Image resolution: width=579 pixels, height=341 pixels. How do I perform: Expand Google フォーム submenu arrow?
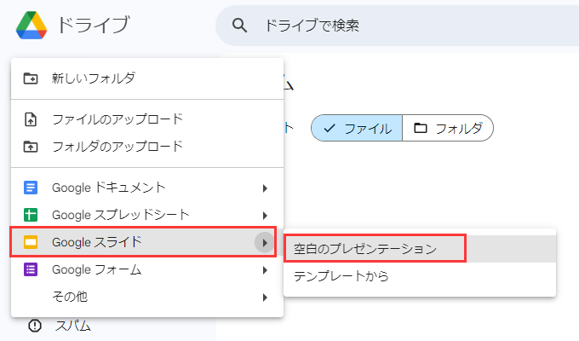pos(265,270)
